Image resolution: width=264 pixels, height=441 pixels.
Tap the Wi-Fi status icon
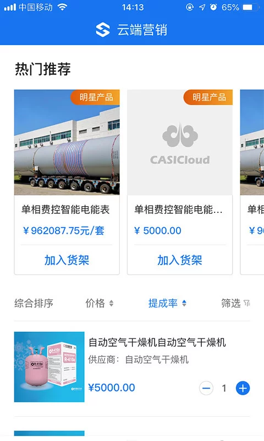click(x=62, y=7)
